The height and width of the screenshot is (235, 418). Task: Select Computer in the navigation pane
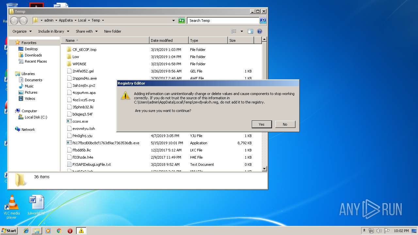[x=29, y=111]
